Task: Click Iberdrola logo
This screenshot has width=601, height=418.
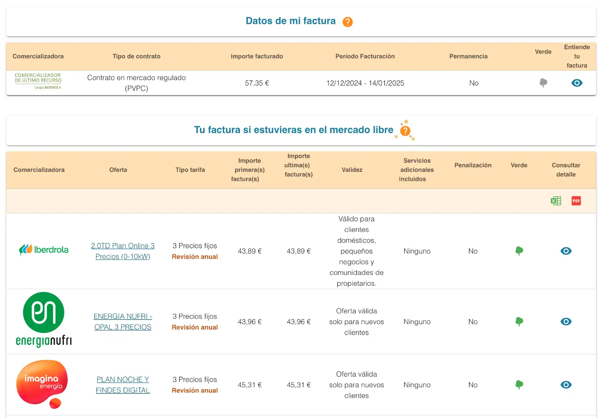Action: pyautogui.click(x=44, y=249)
